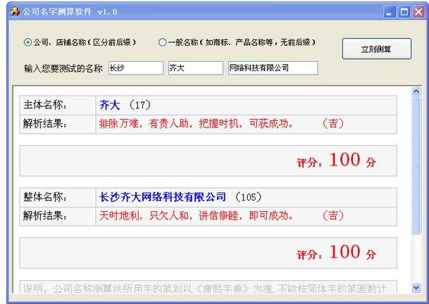The height and width of the screenshot is (304, 429).
Task: Click 长沙齐大网络科技有限公司 result text
Action: tap(163, 197)
